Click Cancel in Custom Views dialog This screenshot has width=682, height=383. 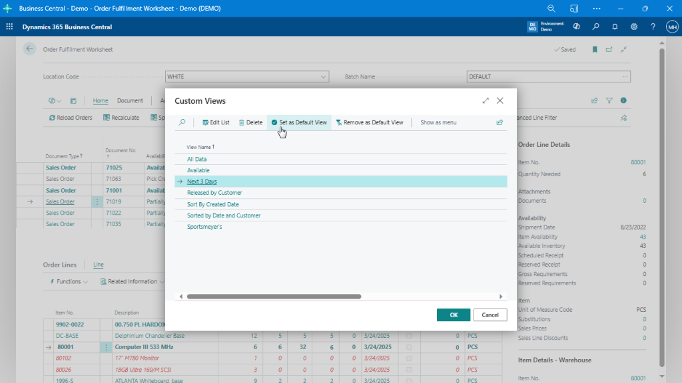click(490, 315)
